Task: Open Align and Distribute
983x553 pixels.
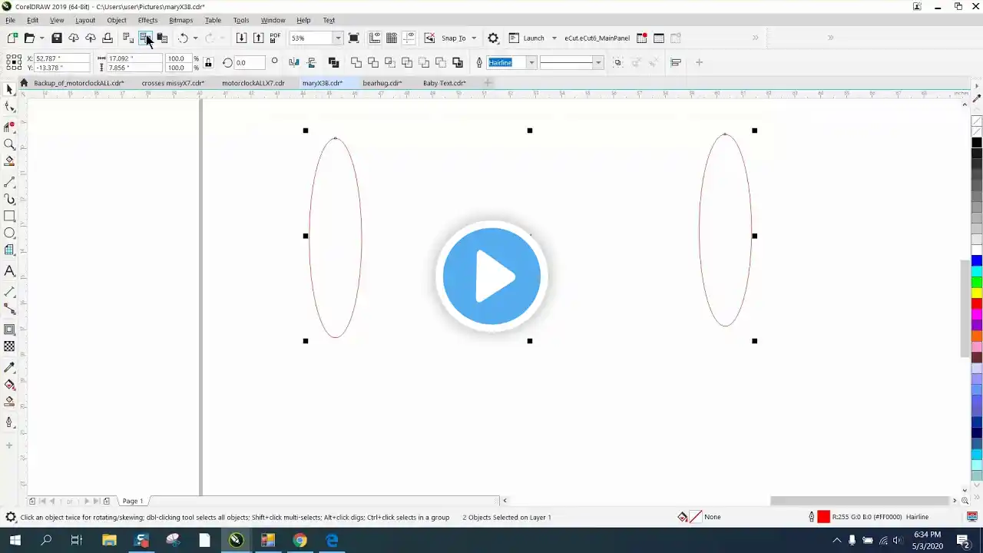Action: tap(676, 62)
